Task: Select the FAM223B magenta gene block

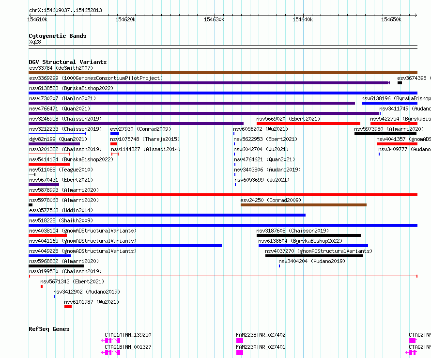Action: point(240,341)
